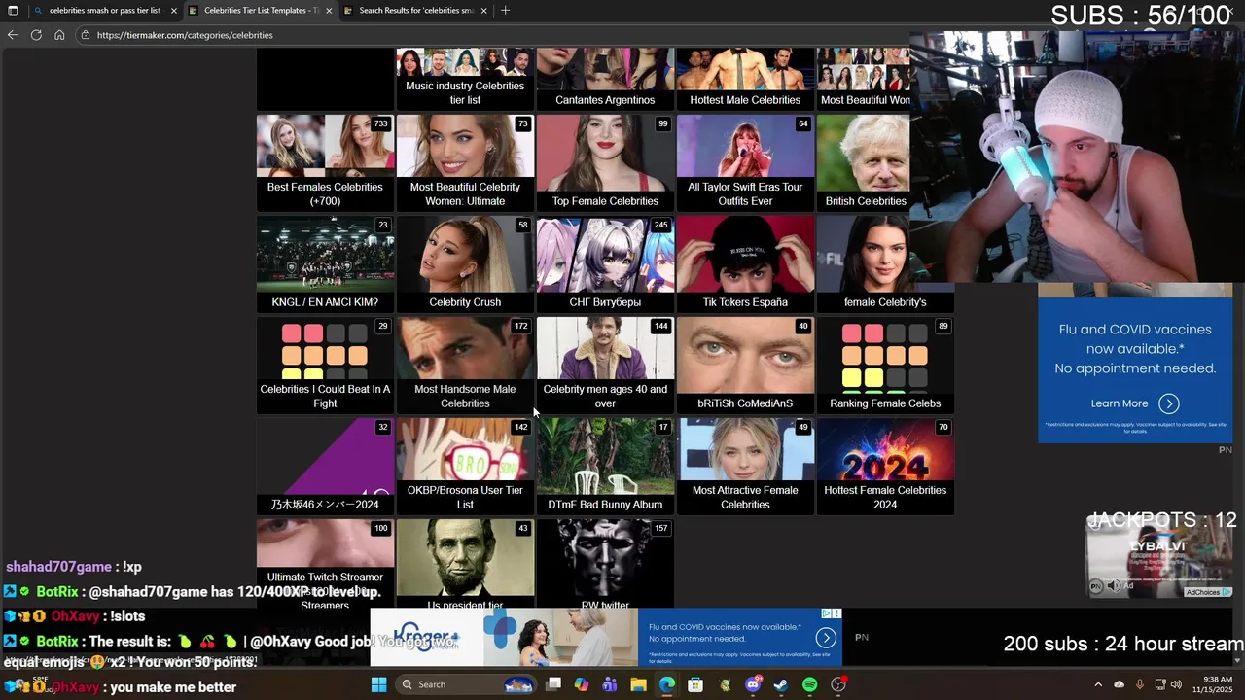Launch Copilot from the taskbar
The image size is (1245, 700).
pyautogui.click(x=582, y=684)
